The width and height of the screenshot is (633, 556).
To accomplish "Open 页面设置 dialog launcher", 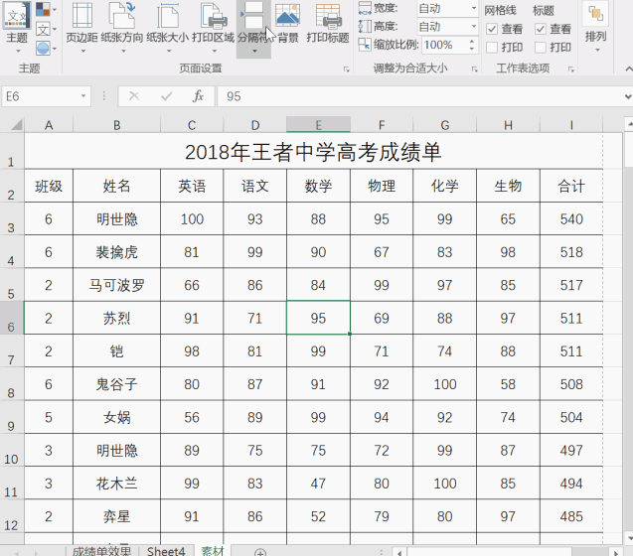I will tap(347, 69).
